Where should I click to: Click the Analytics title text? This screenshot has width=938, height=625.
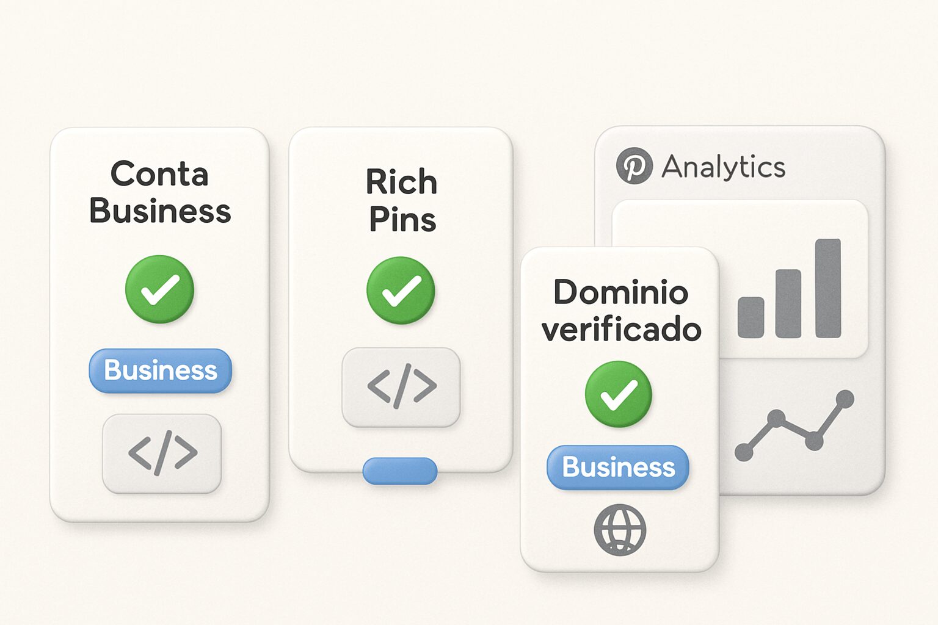[723, 167]
